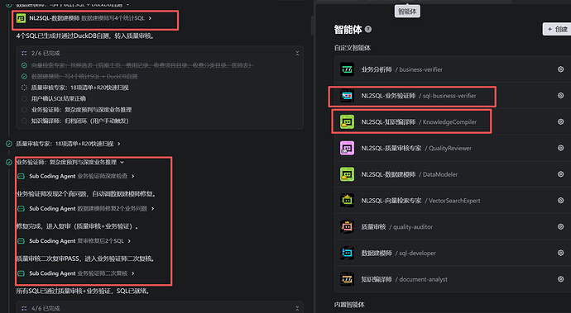Click text 修复完成，进入复审
571x313 pixels.
click(x=43, y=226)
